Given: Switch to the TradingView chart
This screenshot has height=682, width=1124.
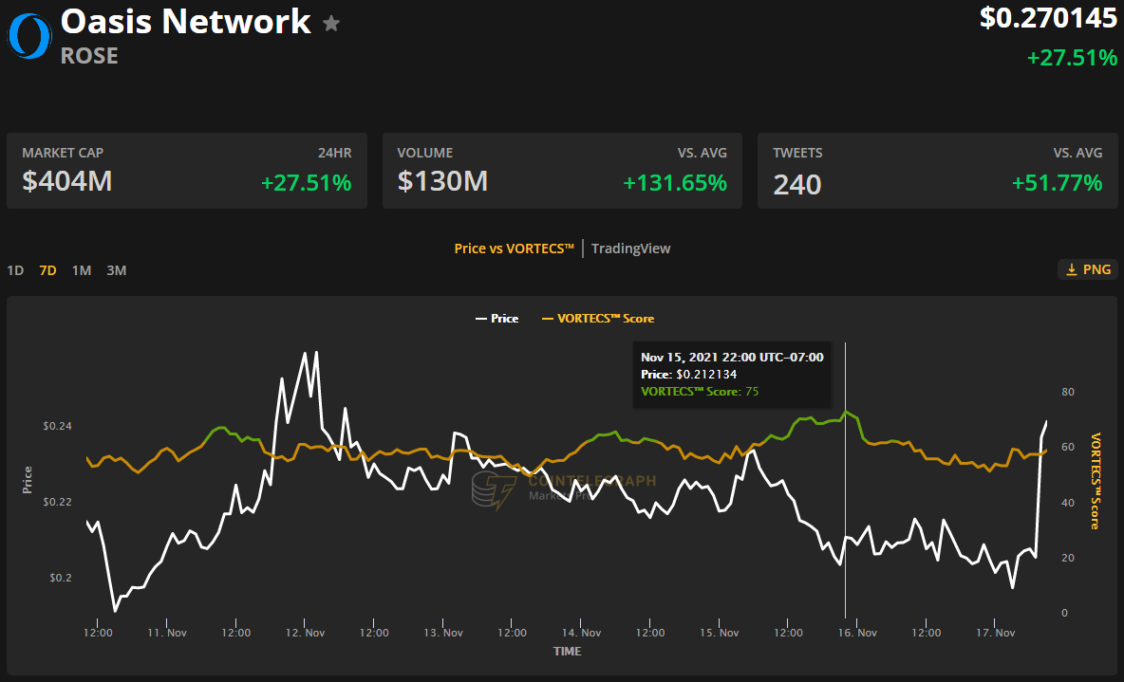Looking at the screenshot, I should point(630,249).
